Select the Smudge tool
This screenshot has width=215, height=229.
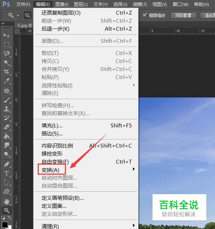7,145
